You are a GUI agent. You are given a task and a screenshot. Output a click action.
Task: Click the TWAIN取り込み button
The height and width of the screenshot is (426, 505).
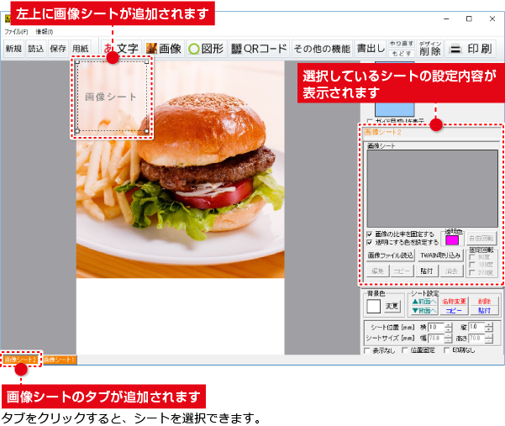[x=440, y=255]
